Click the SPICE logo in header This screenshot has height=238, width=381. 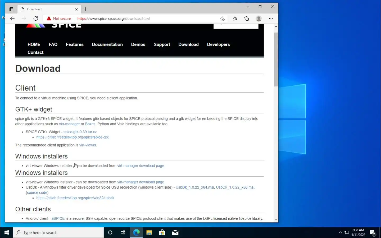(54, 26)
